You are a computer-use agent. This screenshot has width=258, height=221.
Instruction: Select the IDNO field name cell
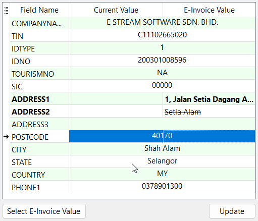(x=39, y=61)
